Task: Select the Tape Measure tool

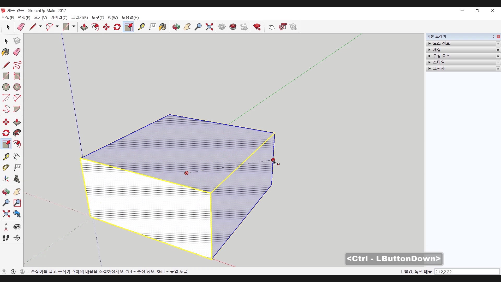Action: (x=6, y=156)
